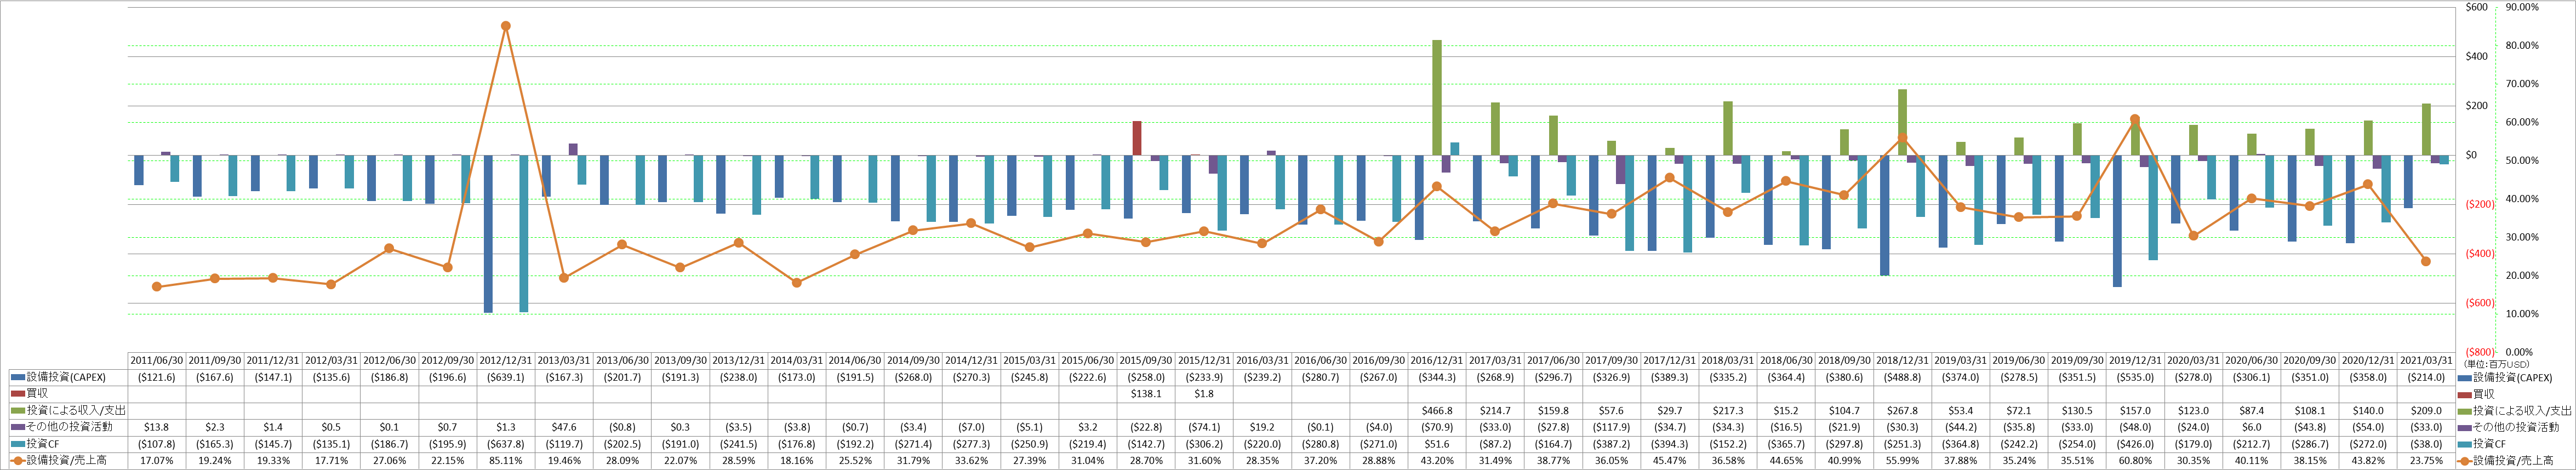Viewport: 2576px width, 470px height.
Task: Select CAPEX cell ($639.1)
Action: click(x=506, y=378)
